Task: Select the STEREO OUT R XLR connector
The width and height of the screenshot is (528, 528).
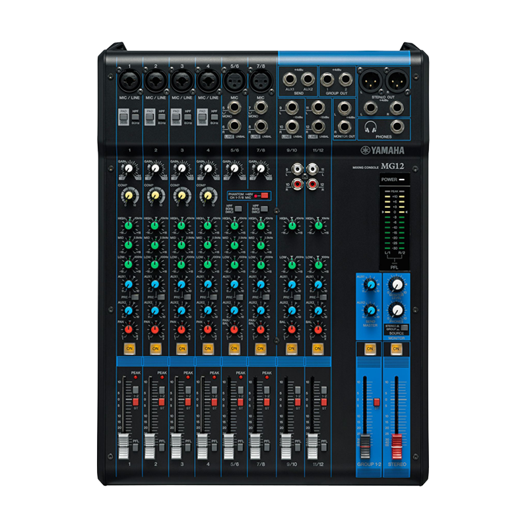Action: (397, 81)
